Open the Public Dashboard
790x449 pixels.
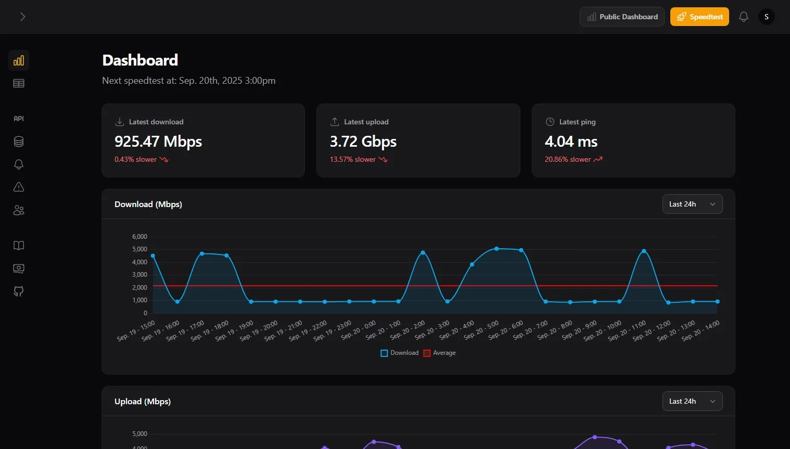click(x=622, y=17)
